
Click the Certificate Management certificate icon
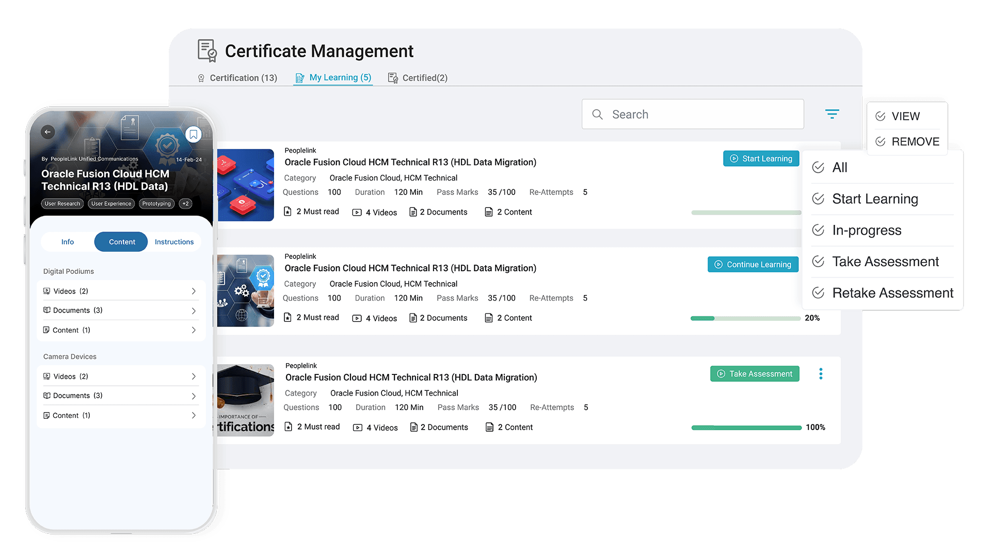(209, 51)
